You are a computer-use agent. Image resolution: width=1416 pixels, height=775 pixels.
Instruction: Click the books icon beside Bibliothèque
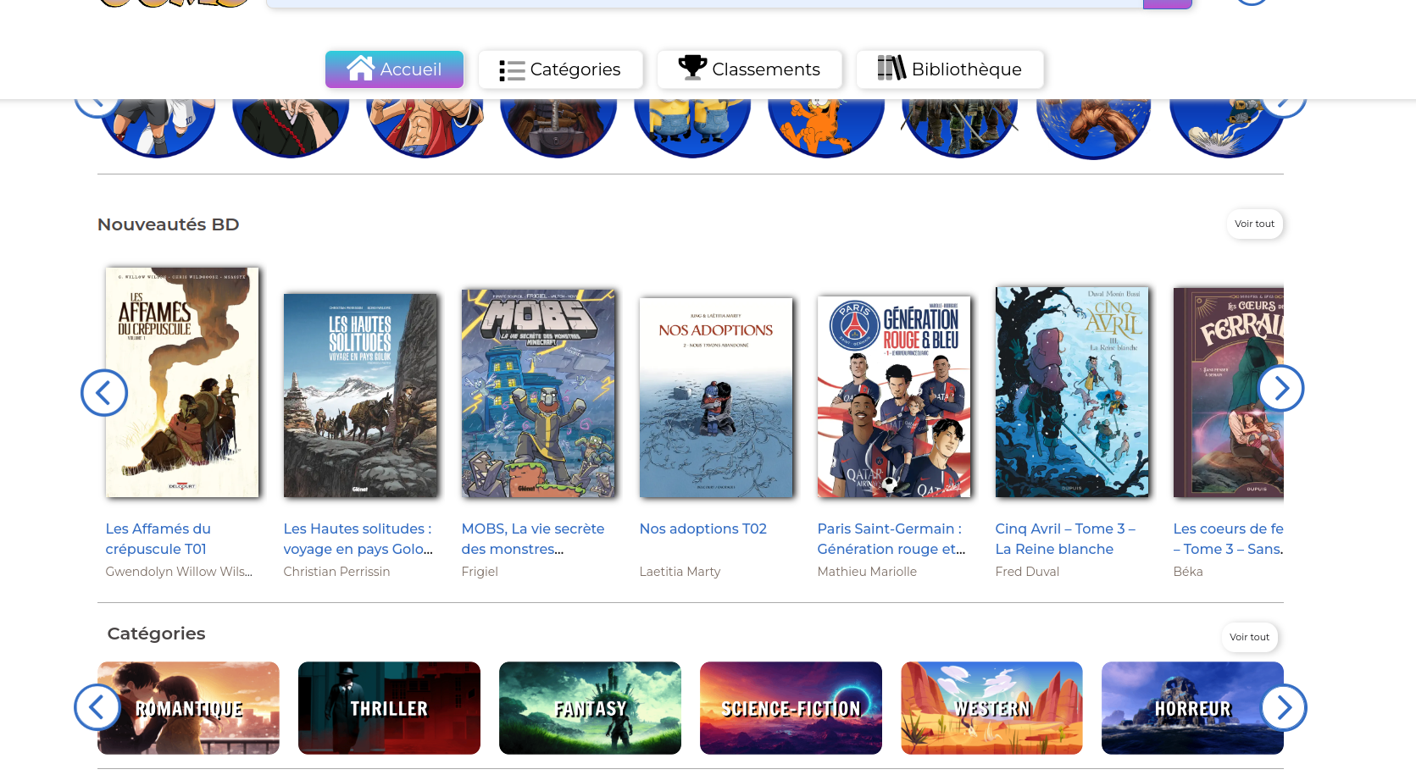(x=891, y=68)
